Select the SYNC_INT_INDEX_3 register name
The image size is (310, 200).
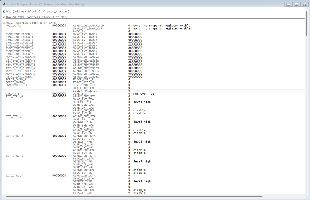click(x=19, y=43)
